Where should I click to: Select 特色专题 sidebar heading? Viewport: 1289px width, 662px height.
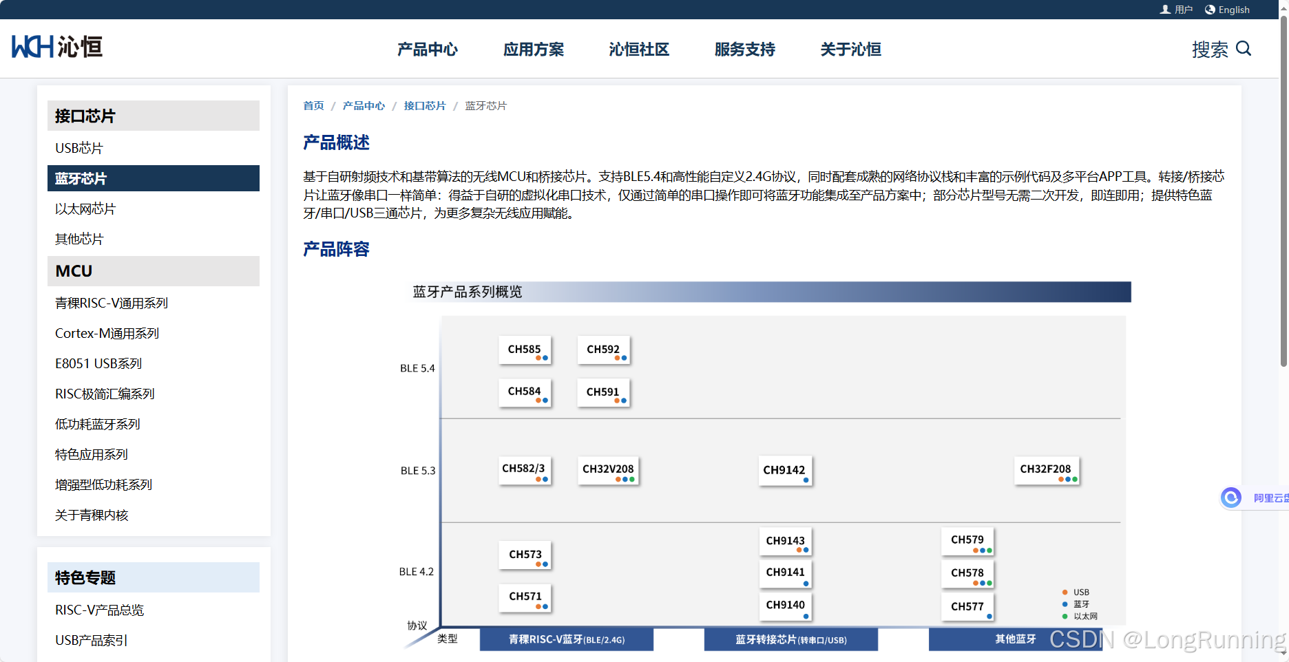point(154,577)
